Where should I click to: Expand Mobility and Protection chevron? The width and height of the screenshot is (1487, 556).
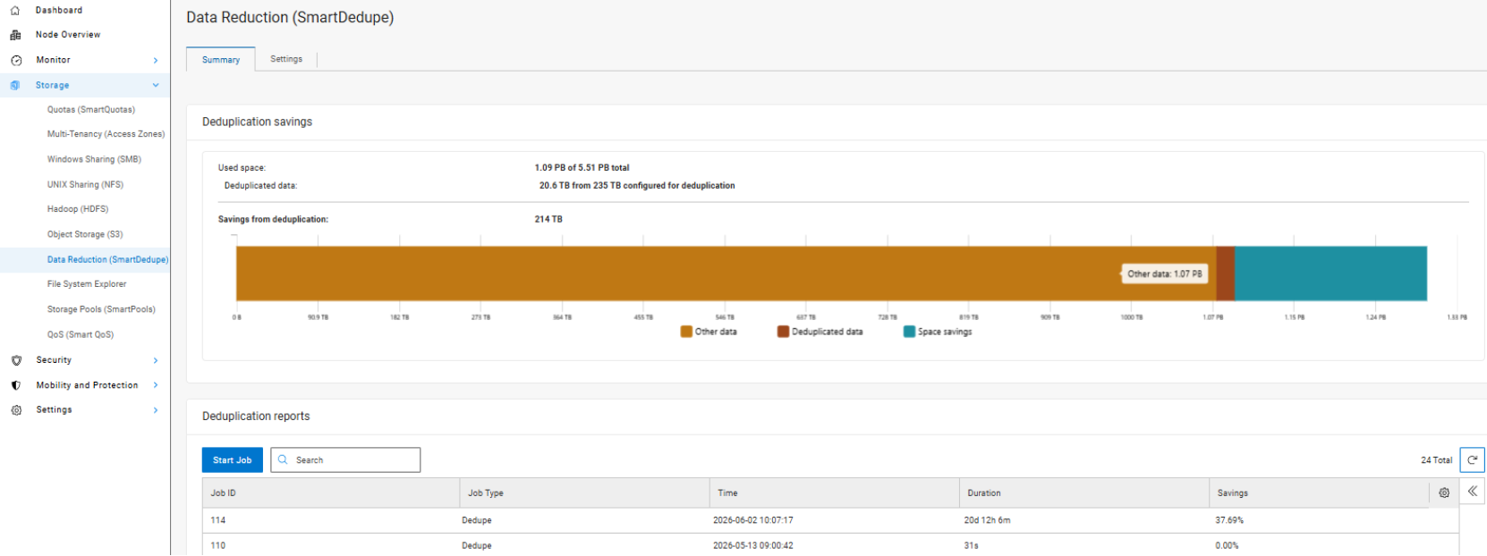(156, 385)
